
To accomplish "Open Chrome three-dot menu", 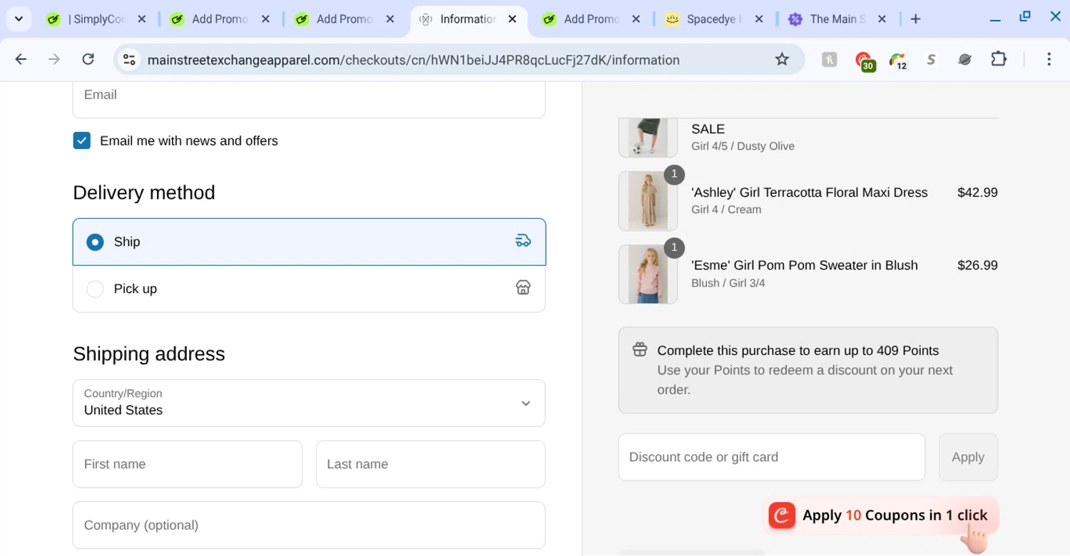I will click(x=1049, y=60).
